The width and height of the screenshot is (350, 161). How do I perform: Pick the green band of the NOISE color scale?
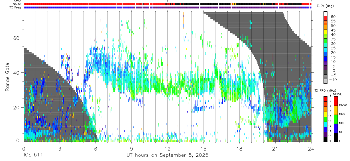pyautogui.click(x=336, y=119)
